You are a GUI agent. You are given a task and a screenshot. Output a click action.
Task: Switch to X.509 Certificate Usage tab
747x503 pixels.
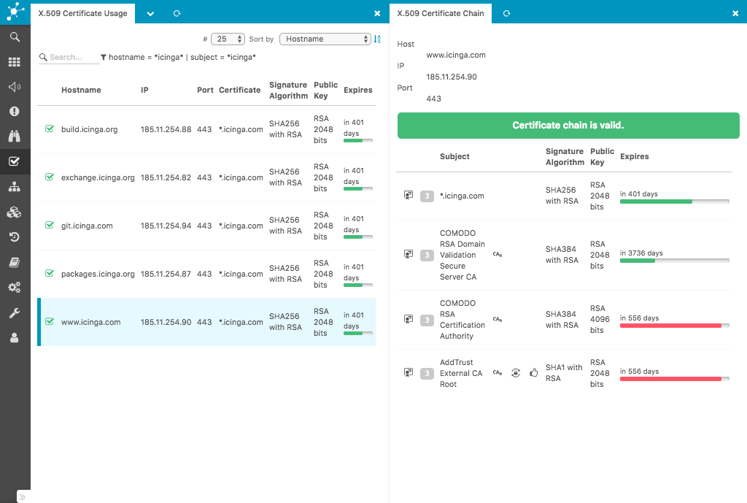[82, 13]
